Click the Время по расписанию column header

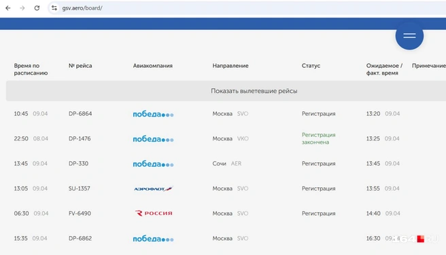coord(31,69)
